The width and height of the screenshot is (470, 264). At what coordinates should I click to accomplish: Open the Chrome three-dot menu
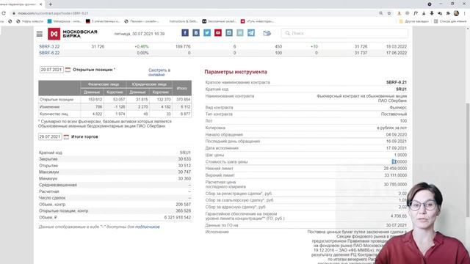(x=465, y=13)
